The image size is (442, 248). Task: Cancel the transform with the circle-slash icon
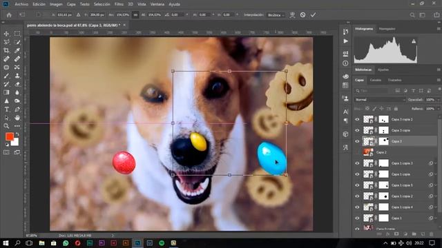tap(302, 15)
